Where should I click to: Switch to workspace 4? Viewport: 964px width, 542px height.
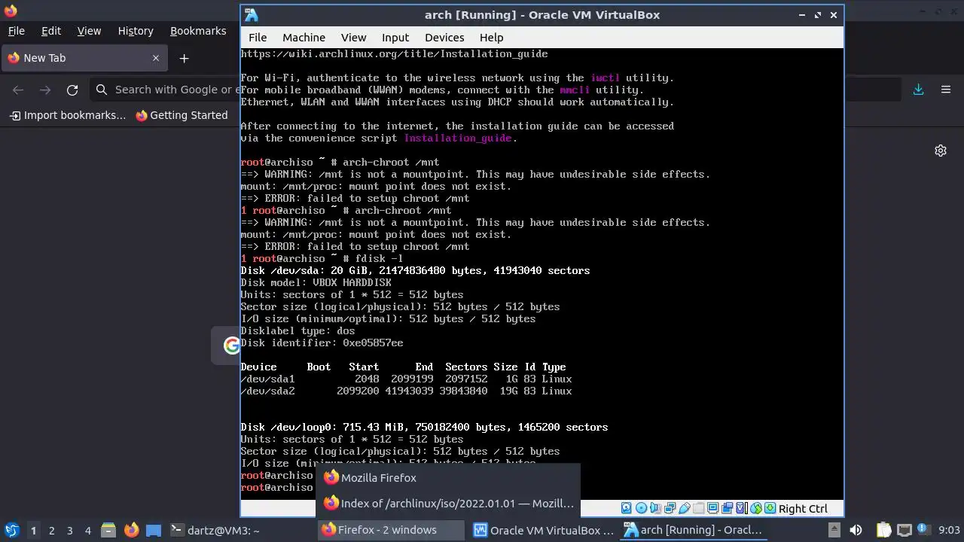87,530
